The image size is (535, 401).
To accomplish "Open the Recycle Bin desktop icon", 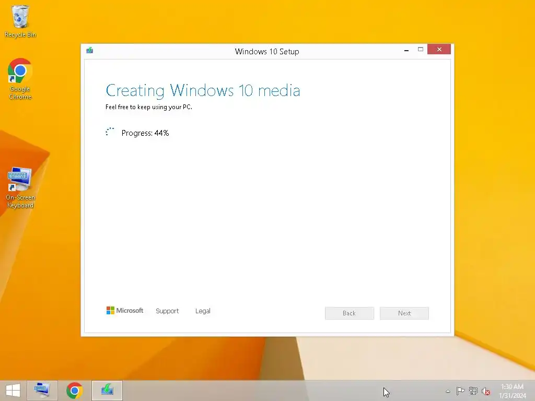I will click(x=20, y=21).
